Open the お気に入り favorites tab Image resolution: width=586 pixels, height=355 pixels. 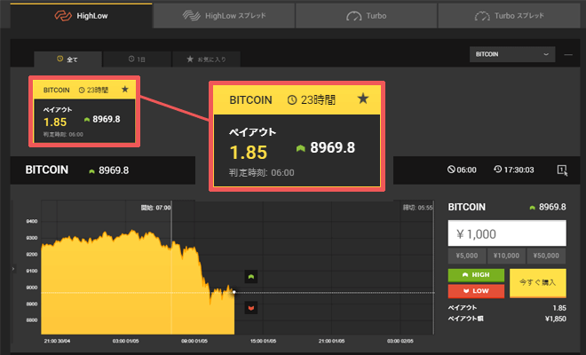[x=206, y=59]
